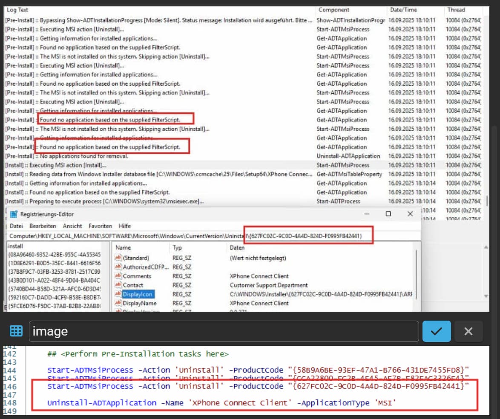Open the Hilfe menu in Registrierungs-Editor
The height and width of the screenshot is (419, 500).
[x=125, y=226]
